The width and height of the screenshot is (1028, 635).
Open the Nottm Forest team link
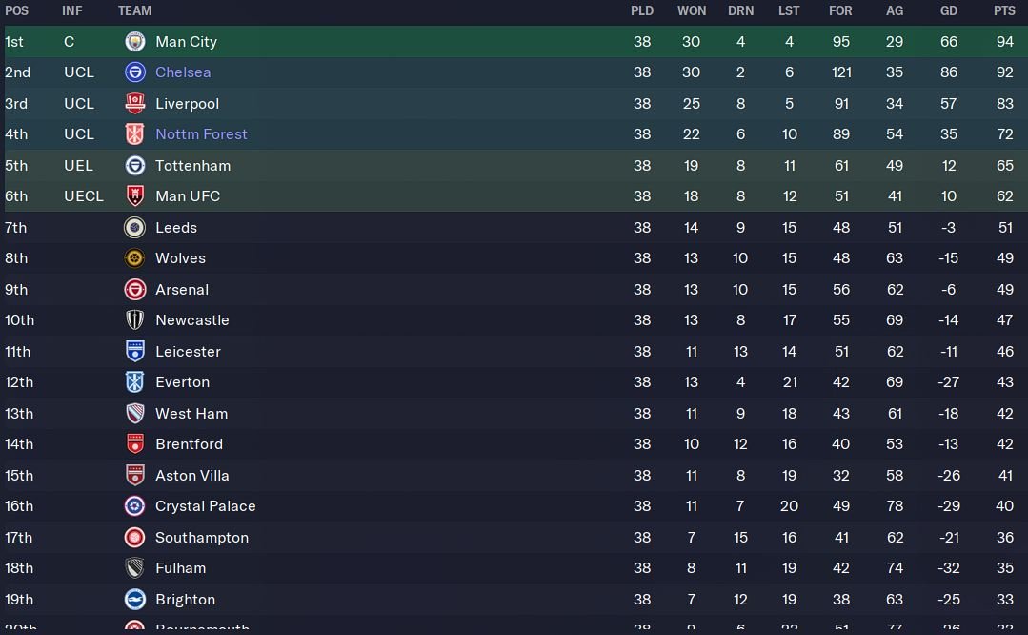tap(201, 134)
